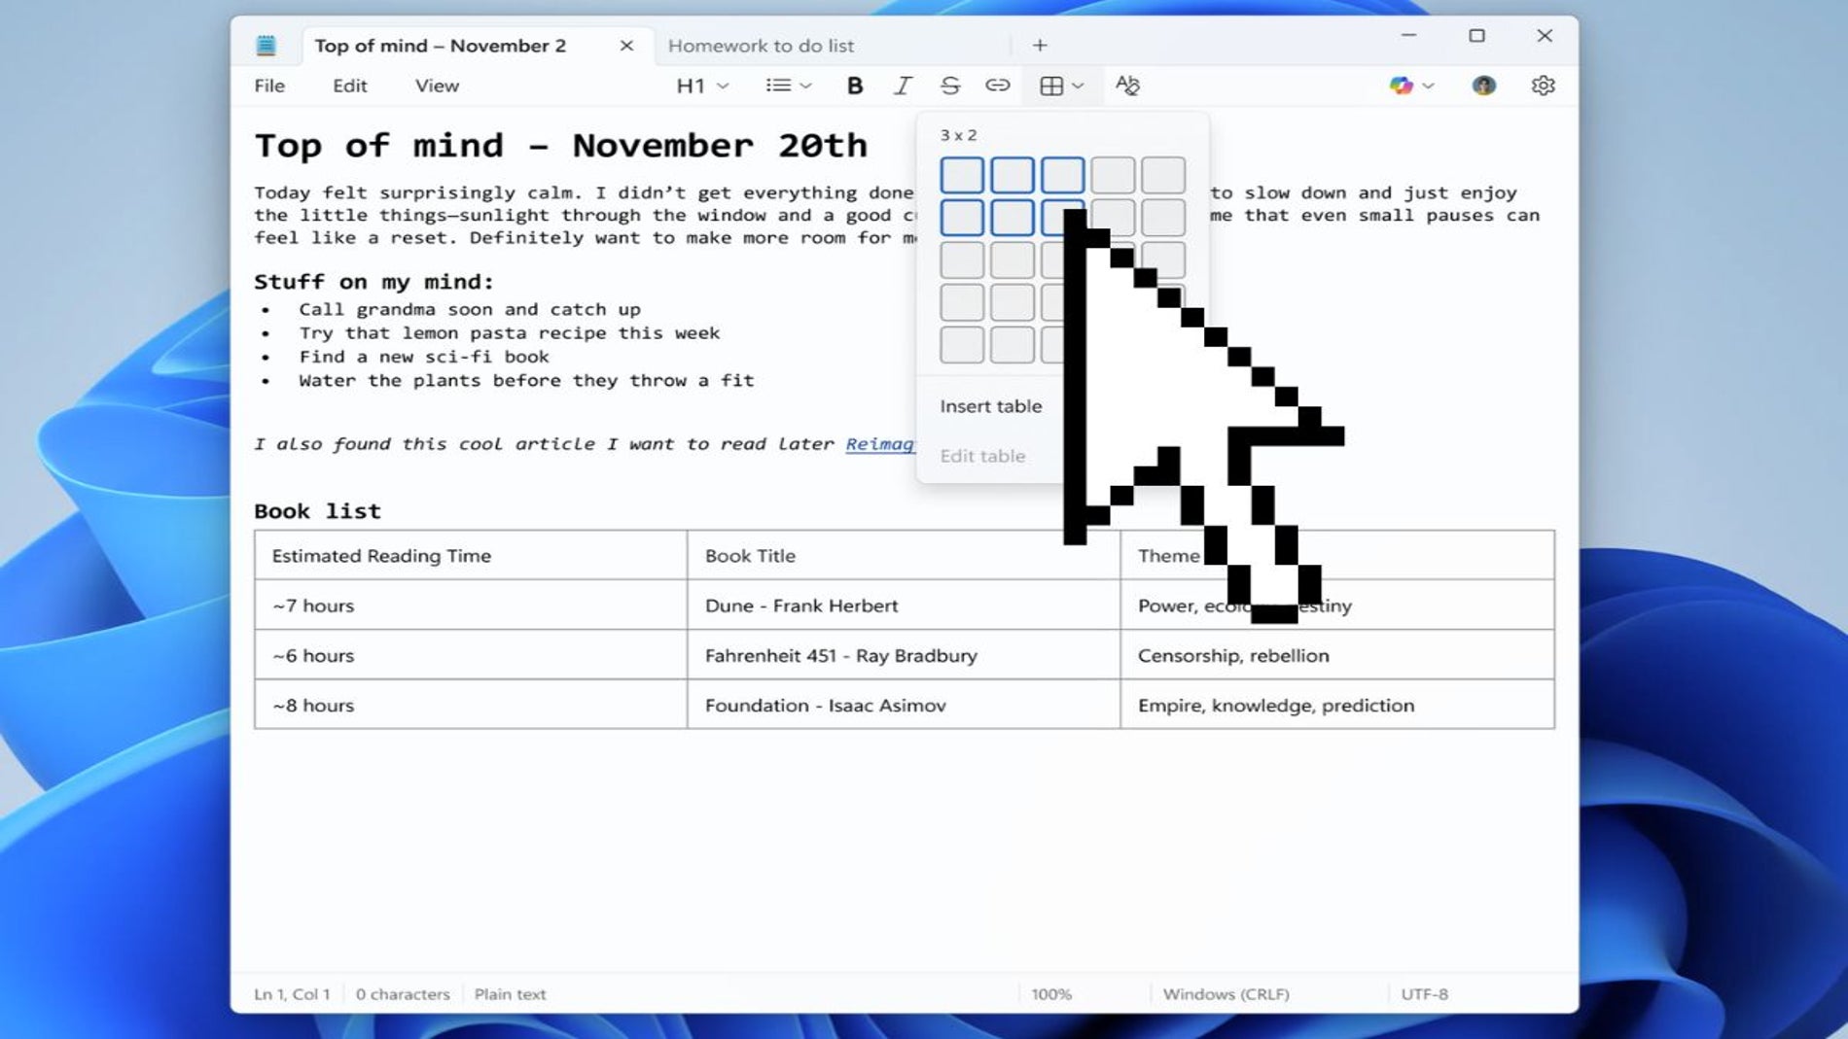The image size is (1848, 1039).
Task: Open the View menu
Action: (437, 86)
